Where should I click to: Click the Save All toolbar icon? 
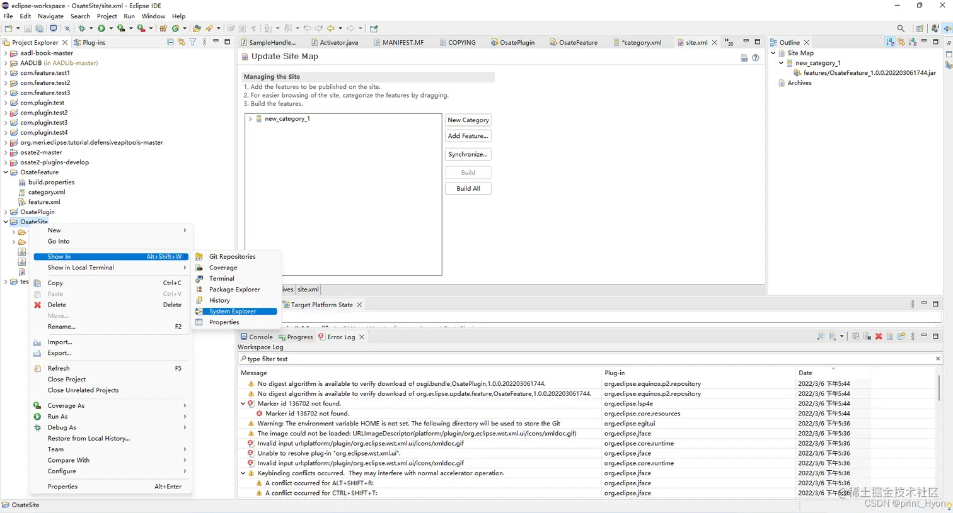pyautogui.click(x=39, y=28)
